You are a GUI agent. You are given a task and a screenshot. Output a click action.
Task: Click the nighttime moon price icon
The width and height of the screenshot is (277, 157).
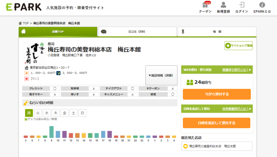click(x=58, y=73)
